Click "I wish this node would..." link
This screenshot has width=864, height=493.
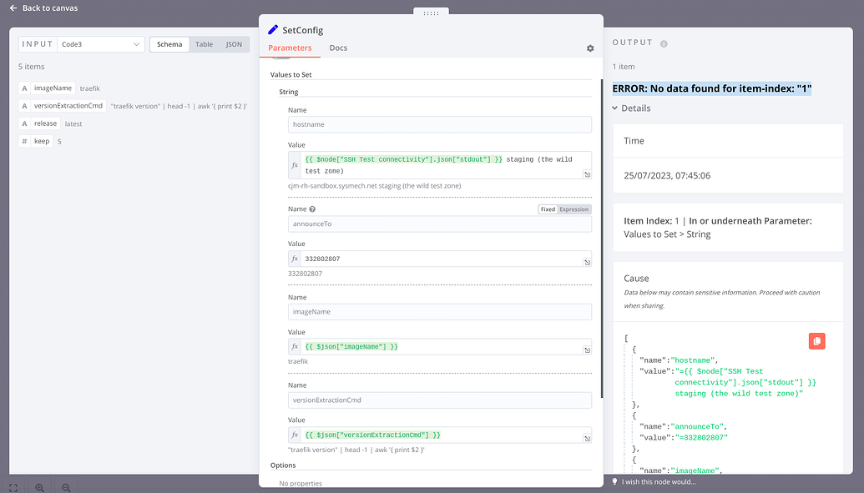tap(658, 481)
